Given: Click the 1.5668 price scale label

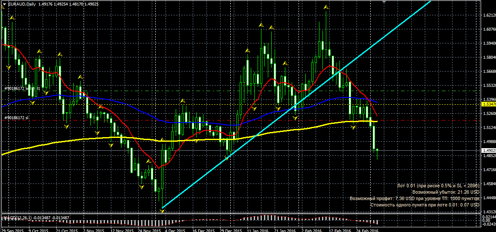Looking at the screenshot, I should (489, 72).
